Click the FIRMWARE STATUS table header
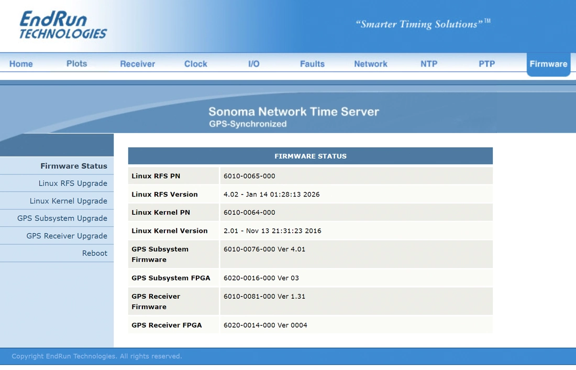Viewport: 576px width, 370px height. point(311,156)
